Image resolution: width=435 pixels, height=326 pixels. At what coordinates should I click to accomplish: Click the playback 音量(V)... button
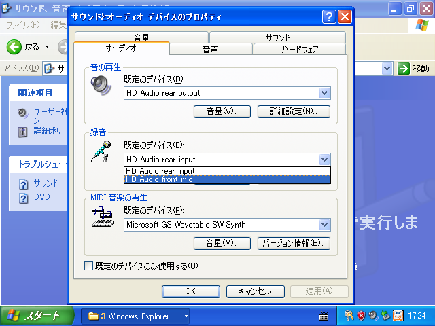(x=222, y=111)
